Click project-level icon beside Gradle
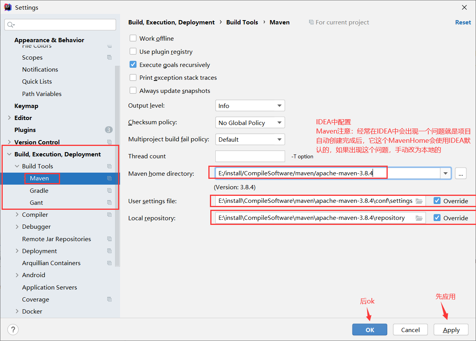 point(109,190)
